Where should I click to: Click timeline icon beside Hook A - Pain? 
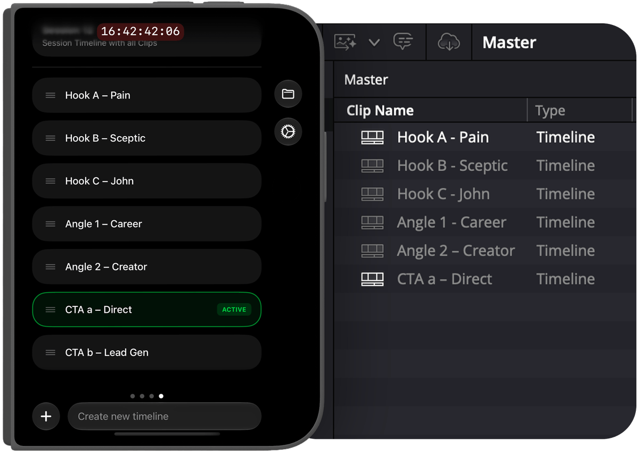372,138
